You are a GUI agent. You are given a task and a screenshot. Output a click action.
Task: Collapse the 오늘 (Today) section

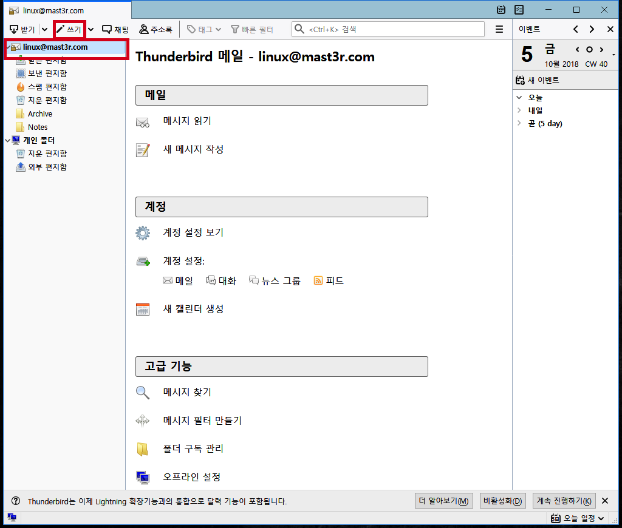coord(519,98)
